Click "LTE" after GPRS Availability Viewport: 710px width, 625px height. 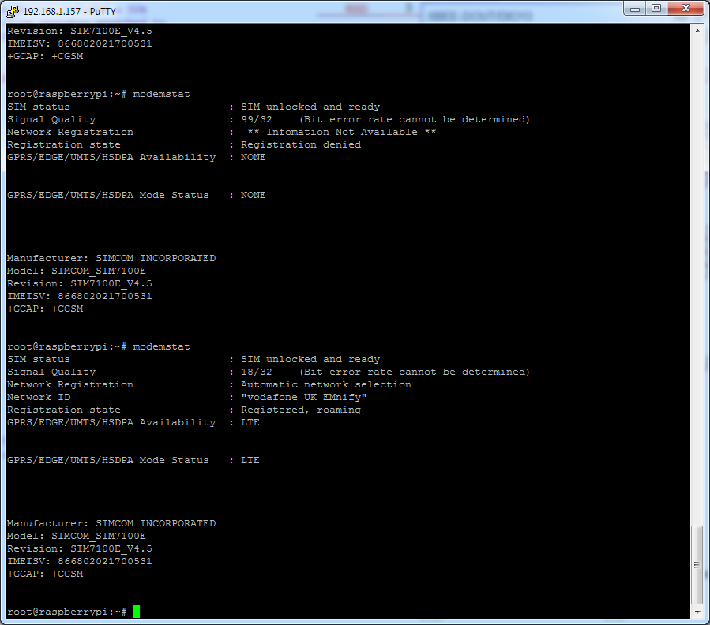pos(250,422)
